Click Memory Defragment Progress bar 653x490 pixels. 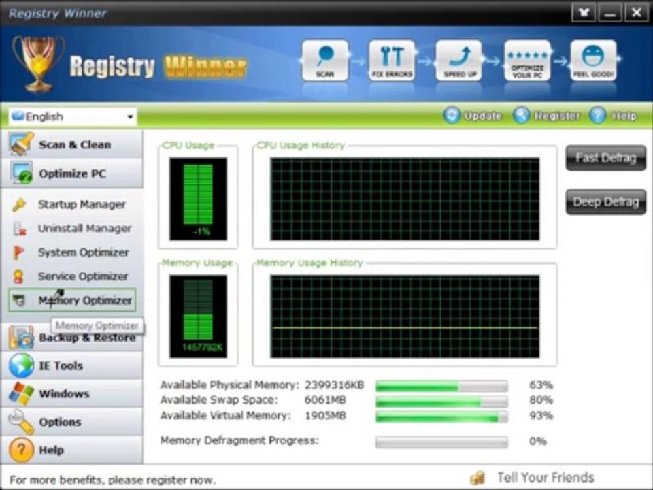442,442
